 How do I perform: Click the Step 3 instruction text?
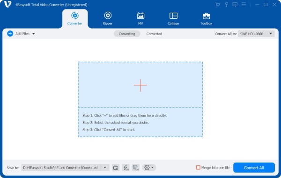109,130
